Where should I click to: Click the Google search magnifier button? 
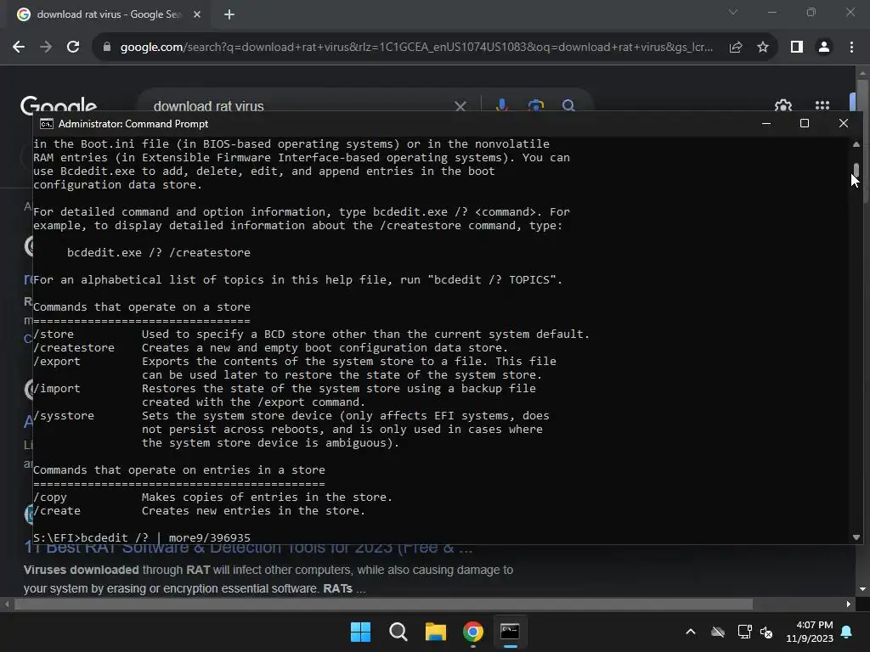[568, 104]
